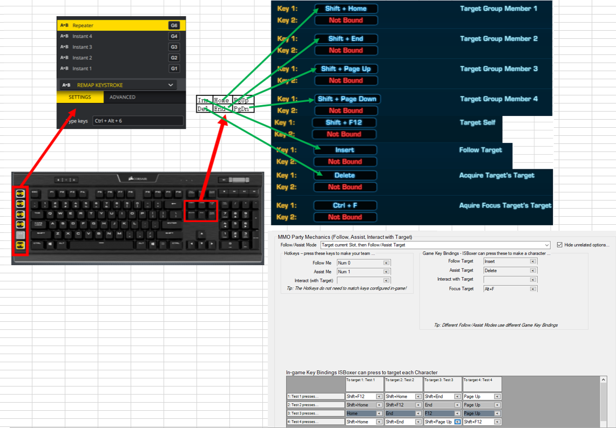Click Not Bound Key 2 for Follow Target

point(346,162)
